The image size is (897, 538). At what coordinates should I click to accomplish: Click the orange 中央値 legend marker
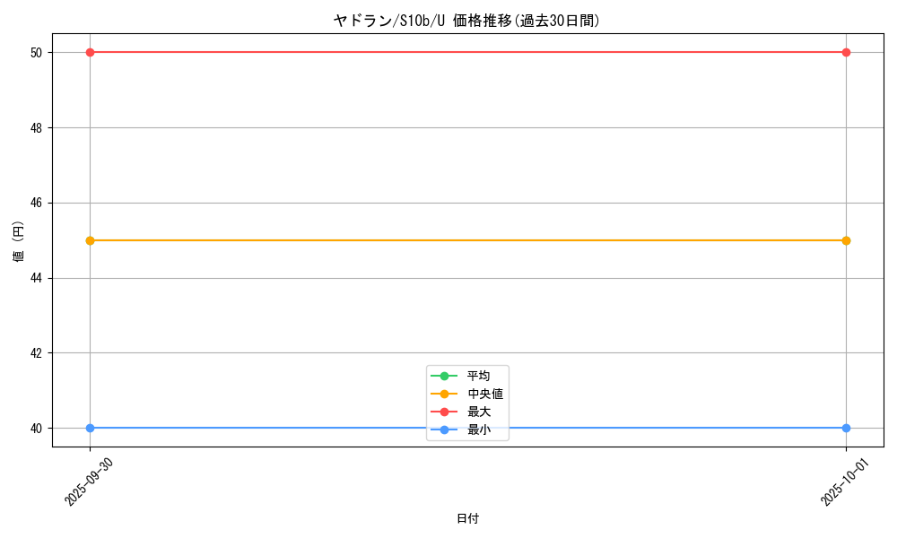tap(444, 394)
